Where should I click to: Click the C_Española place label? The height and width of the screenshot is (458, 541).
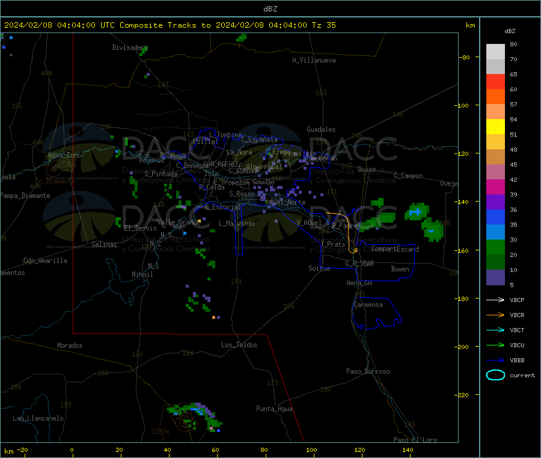coord(259,140)
